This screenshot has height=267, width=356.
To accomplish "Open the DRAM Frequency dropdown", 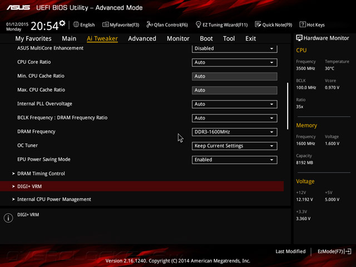I will point(235,132).
